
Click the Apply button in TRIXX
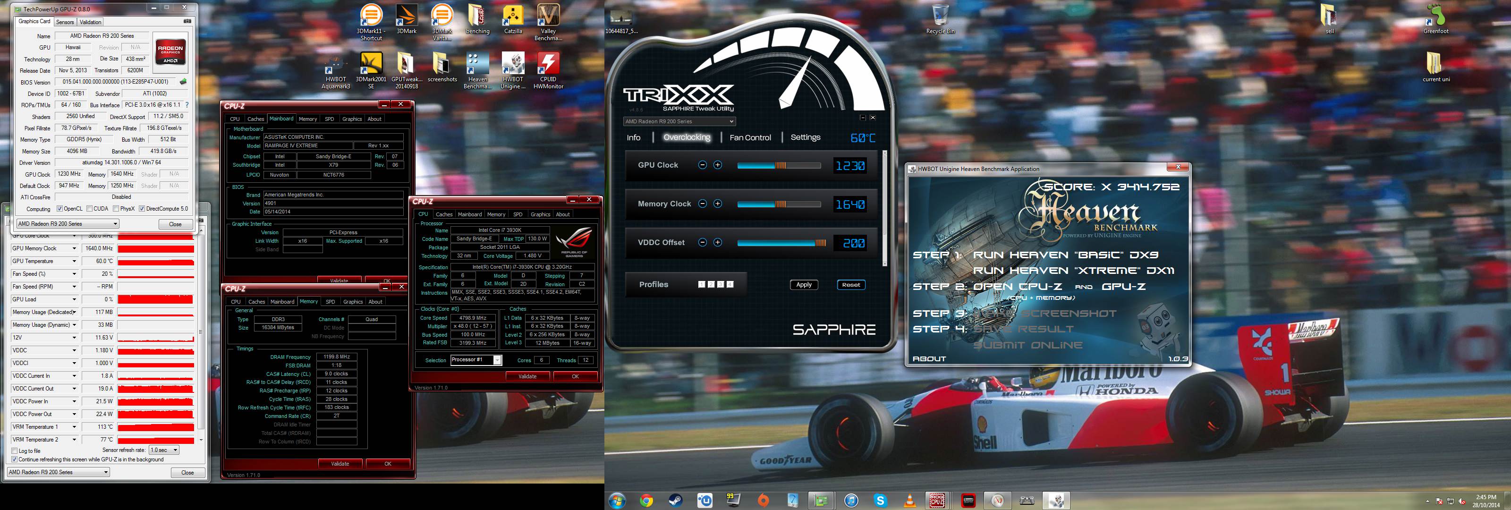point(804,285)
